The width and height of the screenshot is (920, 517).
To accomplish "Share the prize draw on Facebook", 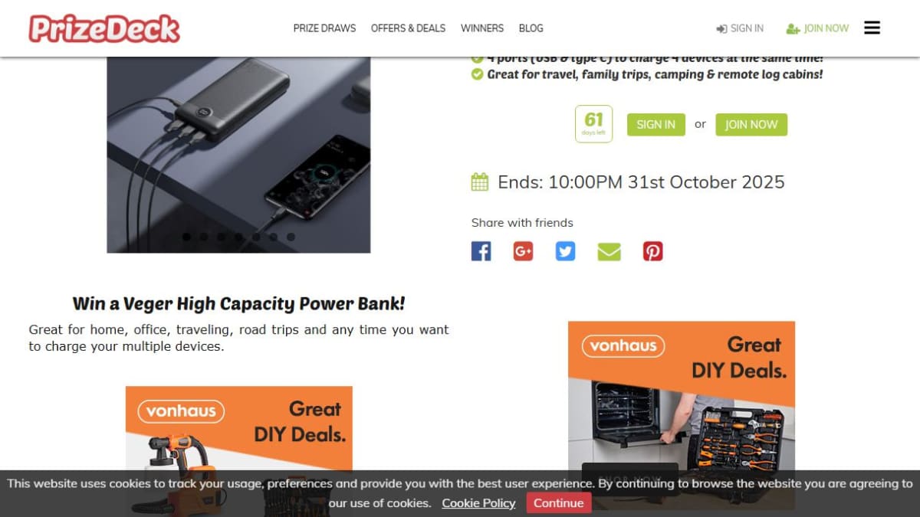I will tap(481, 251).
